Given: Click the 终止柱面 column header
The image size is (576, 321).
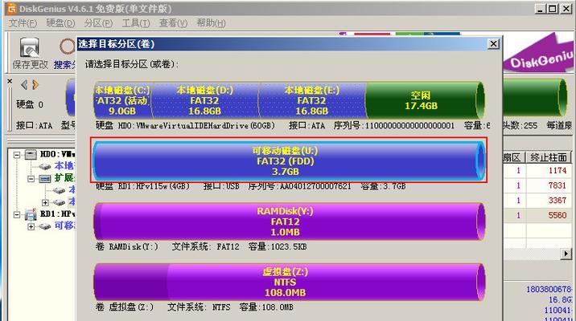Looking at the screenshot, I should 549,157.
